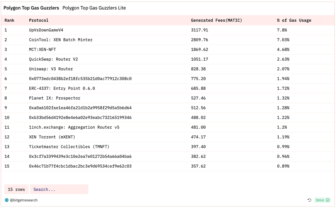Click the bitgetresearch avatar icon

pos(7,200)
